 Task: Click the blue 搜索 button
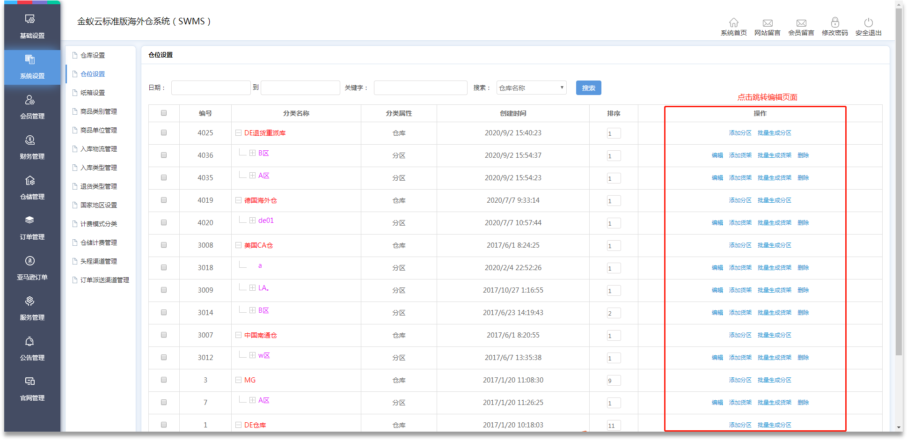(588, 88)
